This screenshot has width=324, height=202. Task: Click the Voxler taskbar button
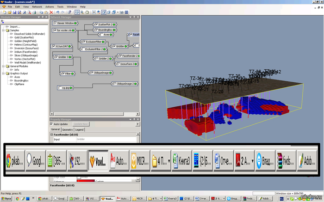[107, 199]
